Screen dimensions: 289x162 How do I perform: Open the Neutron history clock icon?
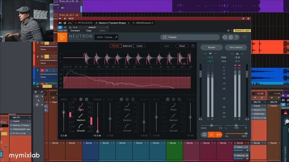pos(225,37)
